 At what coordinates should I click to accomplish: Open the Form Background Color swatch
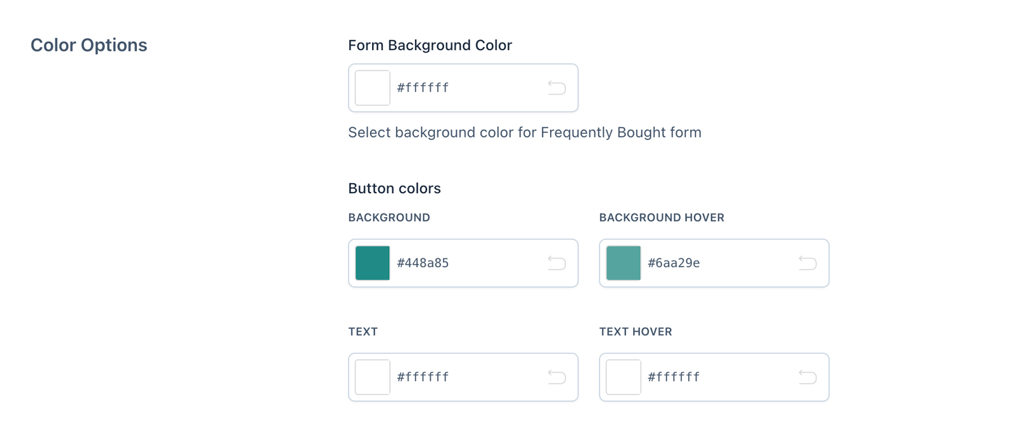point(373,87)
